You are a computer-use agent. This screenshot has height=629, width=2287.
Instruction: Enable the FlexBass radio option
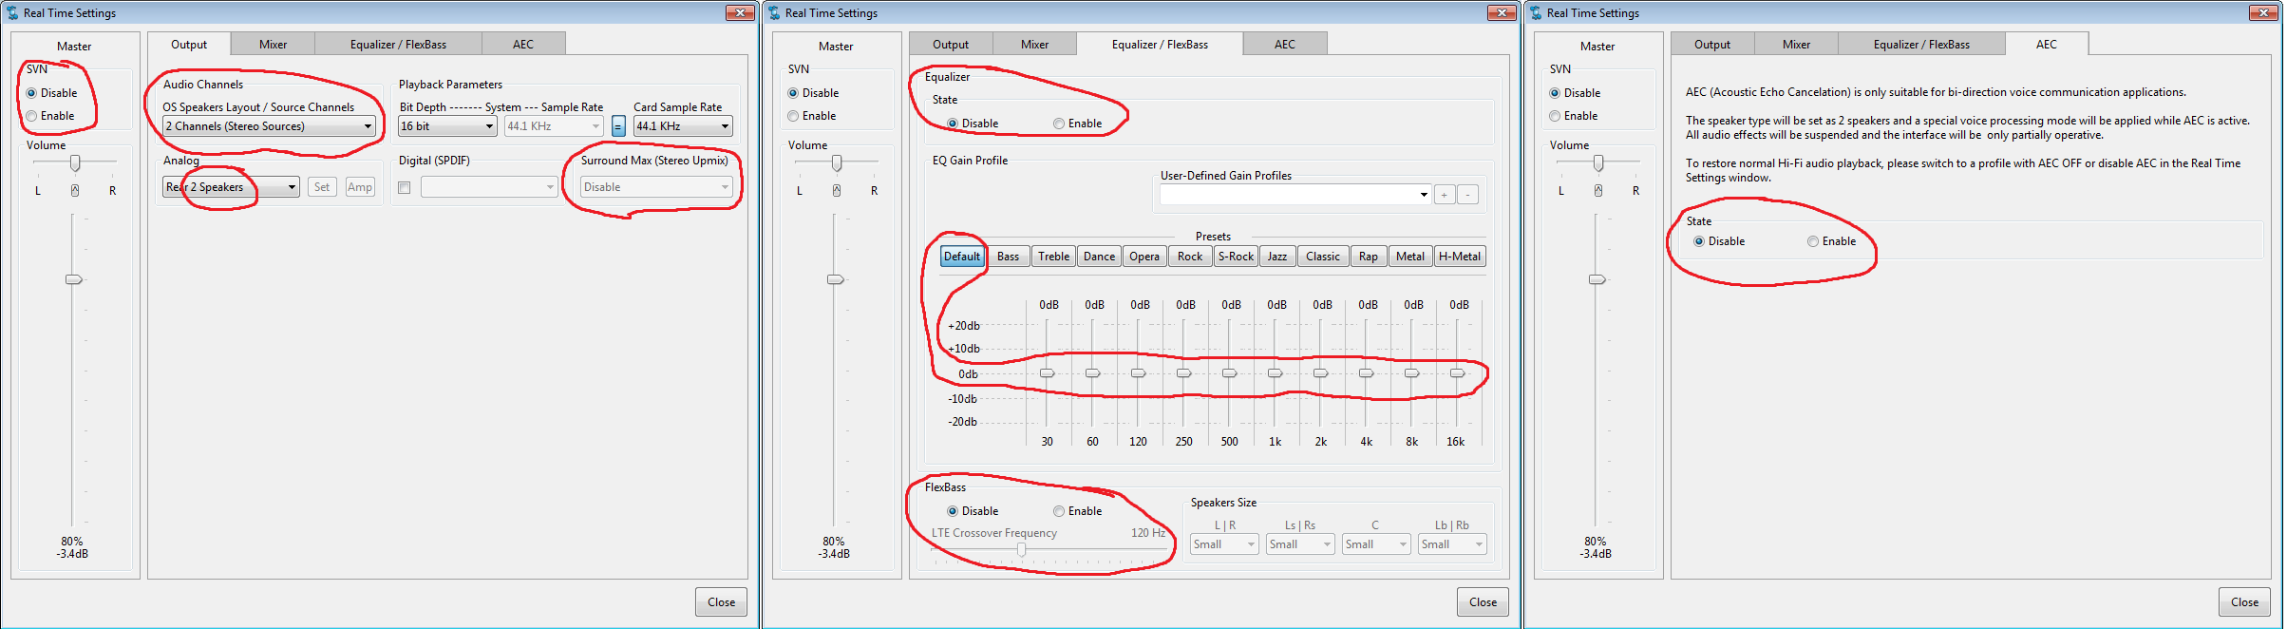(x=1059, y=511)
